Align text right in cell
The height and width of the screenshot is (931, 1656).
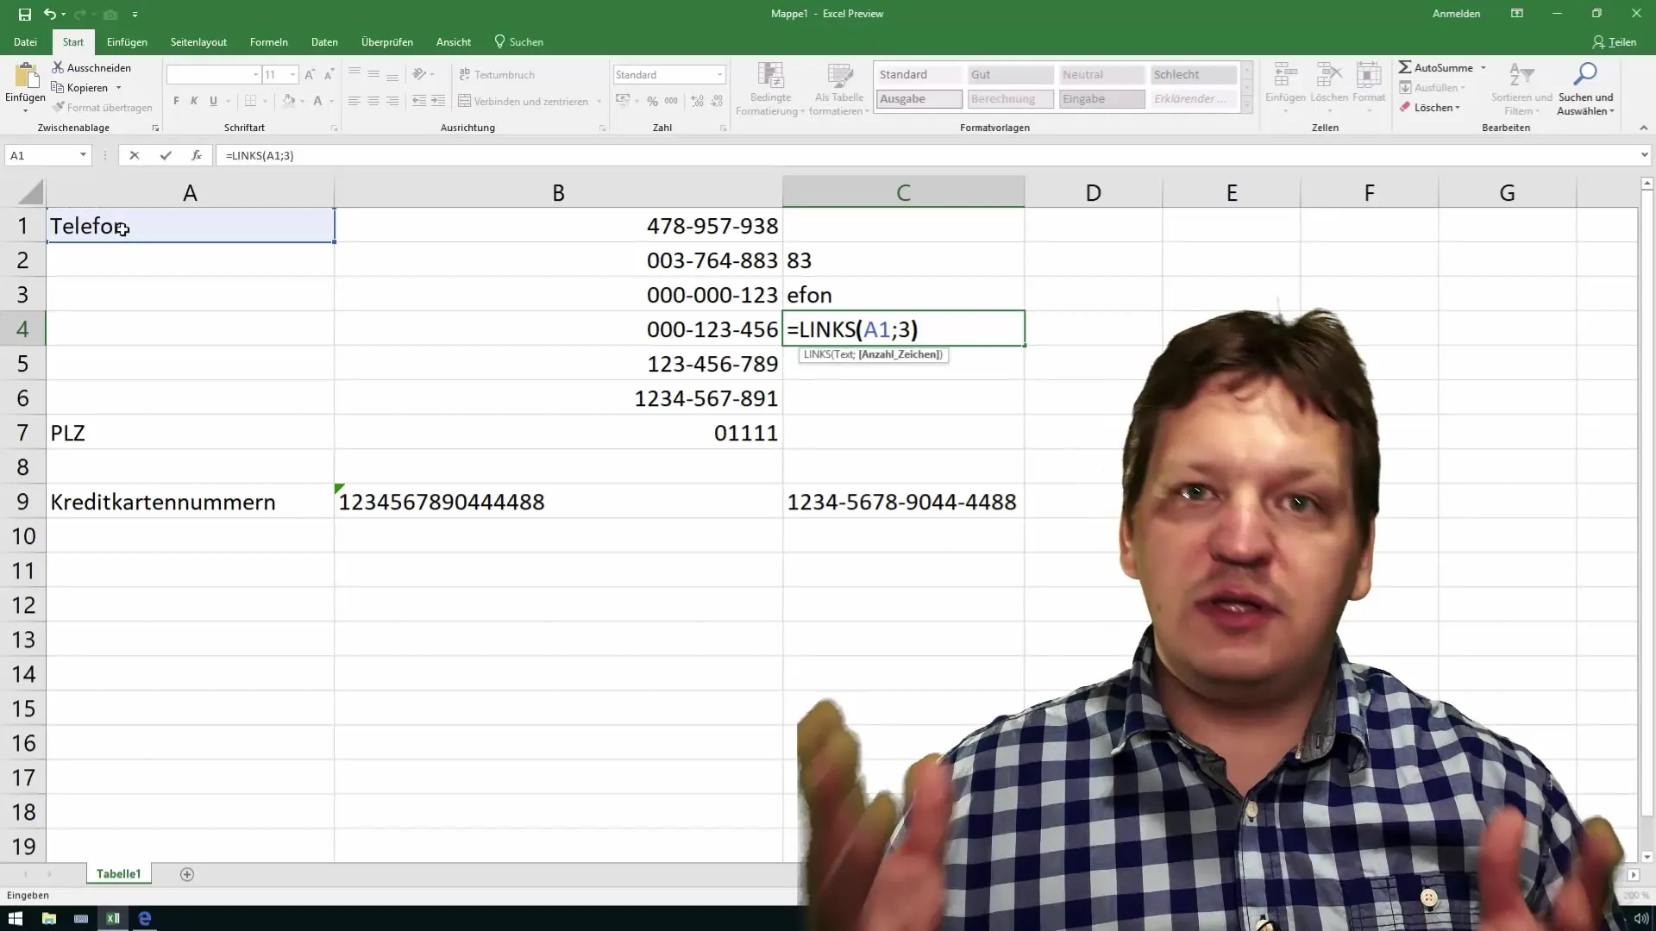[x=392, y=101]
